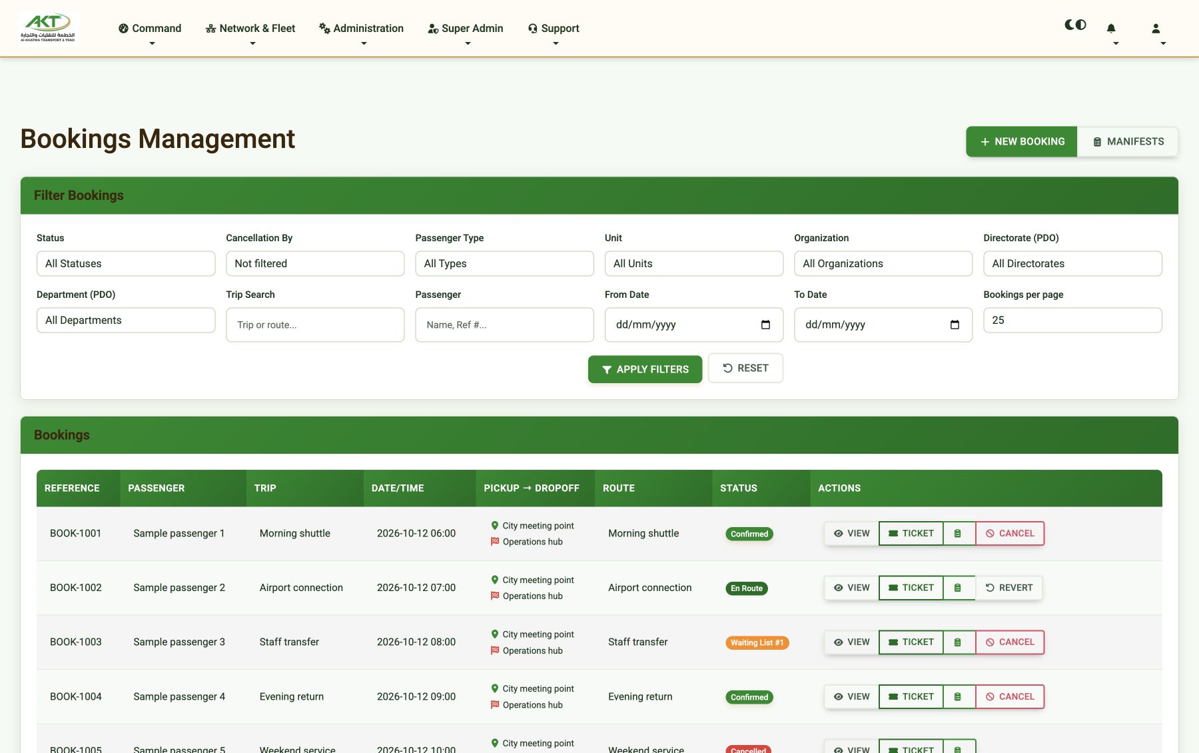The height and width of the screenshot is (753, 1199).
Task: Click the Confirmed badge for BOOK-1001
Action: click(x=749, y=534)
